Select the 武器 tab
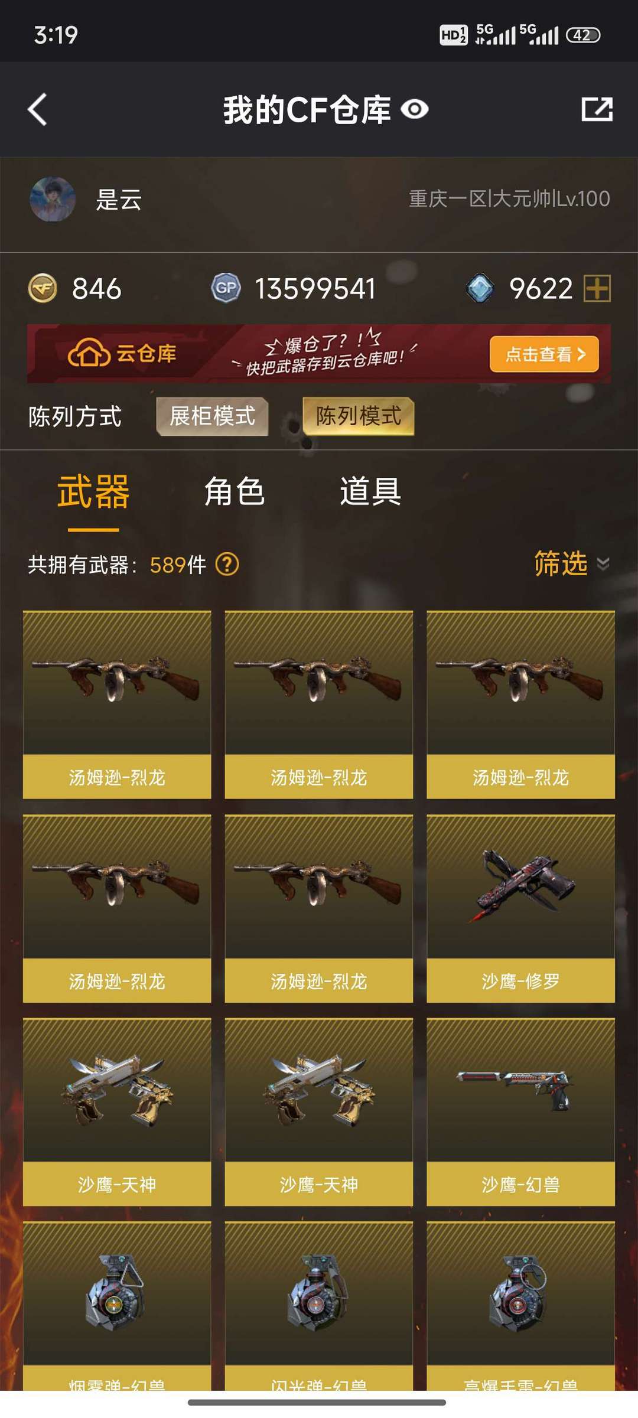 click(93, 491)
